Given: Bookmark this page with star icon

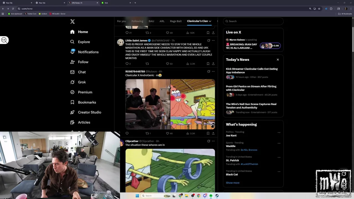Looking at the screenshot, I should [x=319, y=9].
